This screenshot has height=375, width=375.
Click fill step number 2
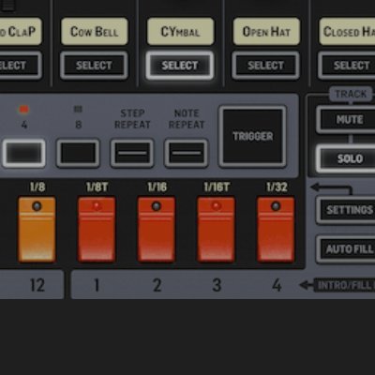(157, 285)
